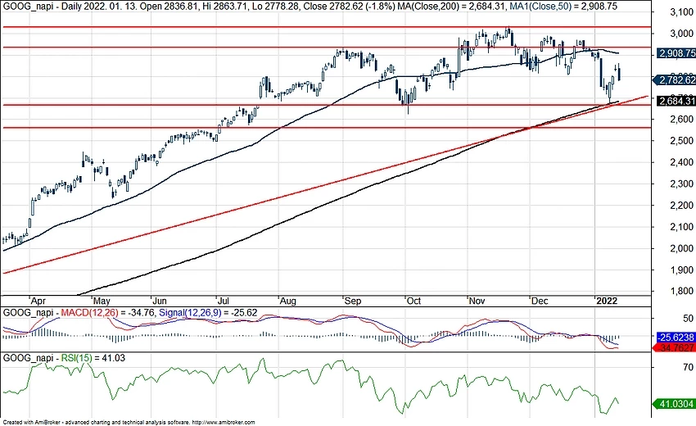Click the Aug month label on time axis

288,301
